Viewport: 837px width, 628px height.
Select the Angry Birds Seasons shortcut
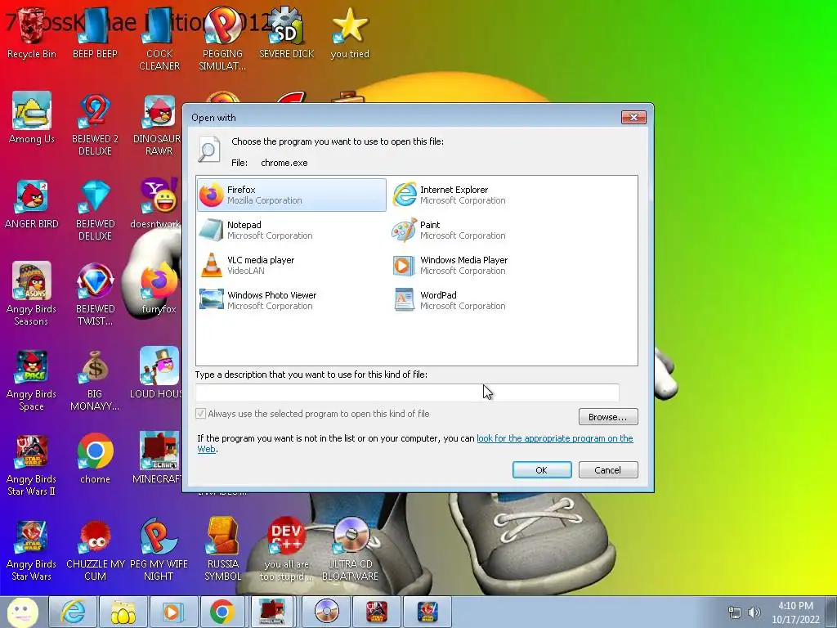(32, 294)
